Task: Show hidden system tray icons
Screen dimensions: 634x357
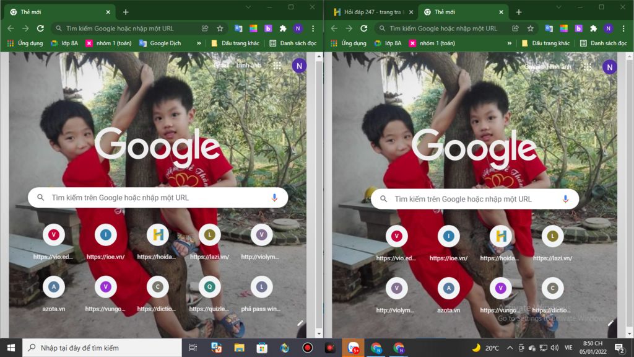Action: click(x=510, y=348)
